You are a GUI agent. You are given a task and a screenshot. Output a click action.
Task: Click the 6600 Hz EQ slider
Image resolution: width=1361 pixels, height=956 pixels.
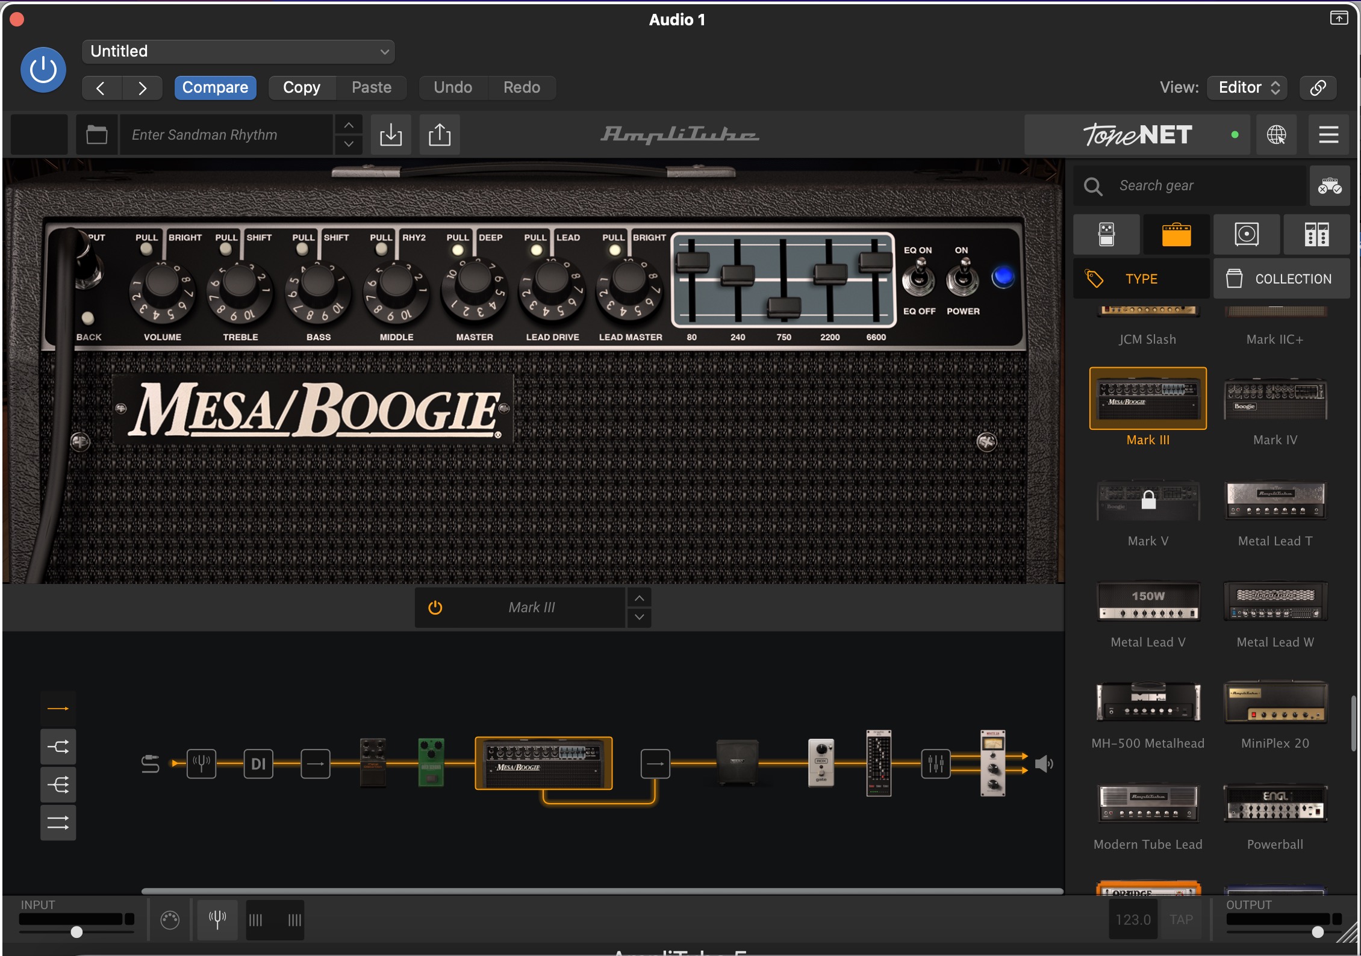[x=876, y=262]
